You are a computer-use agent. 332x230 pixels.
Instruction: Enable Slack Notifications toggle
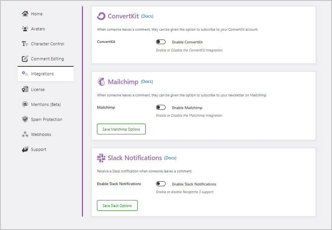click(161, 184)
